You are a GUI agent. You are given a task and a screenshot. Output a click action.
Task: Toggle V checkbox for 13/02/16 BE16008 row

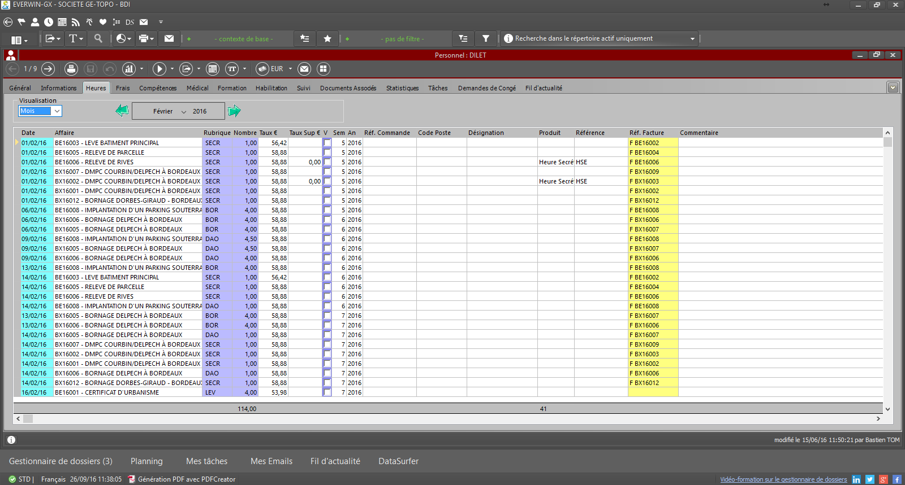(x=327, y=268)
